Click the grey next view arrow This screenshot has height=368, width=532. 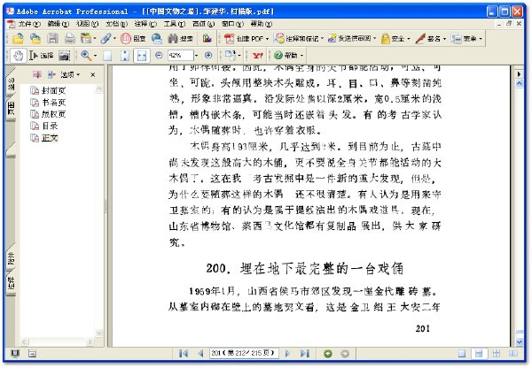pyautogui.click(x=345, y=354)
